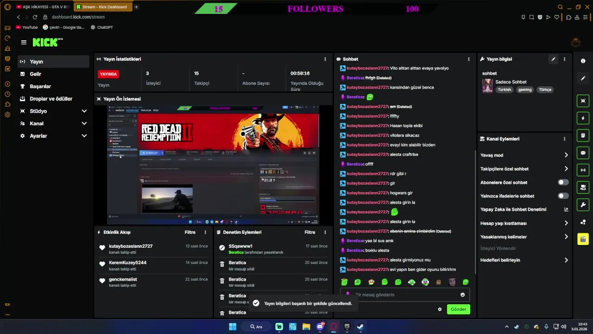Toggle the broadcast signal widget icon
Image resolution: width=593 pixels, height=334 pixels.
coord(583,170)
